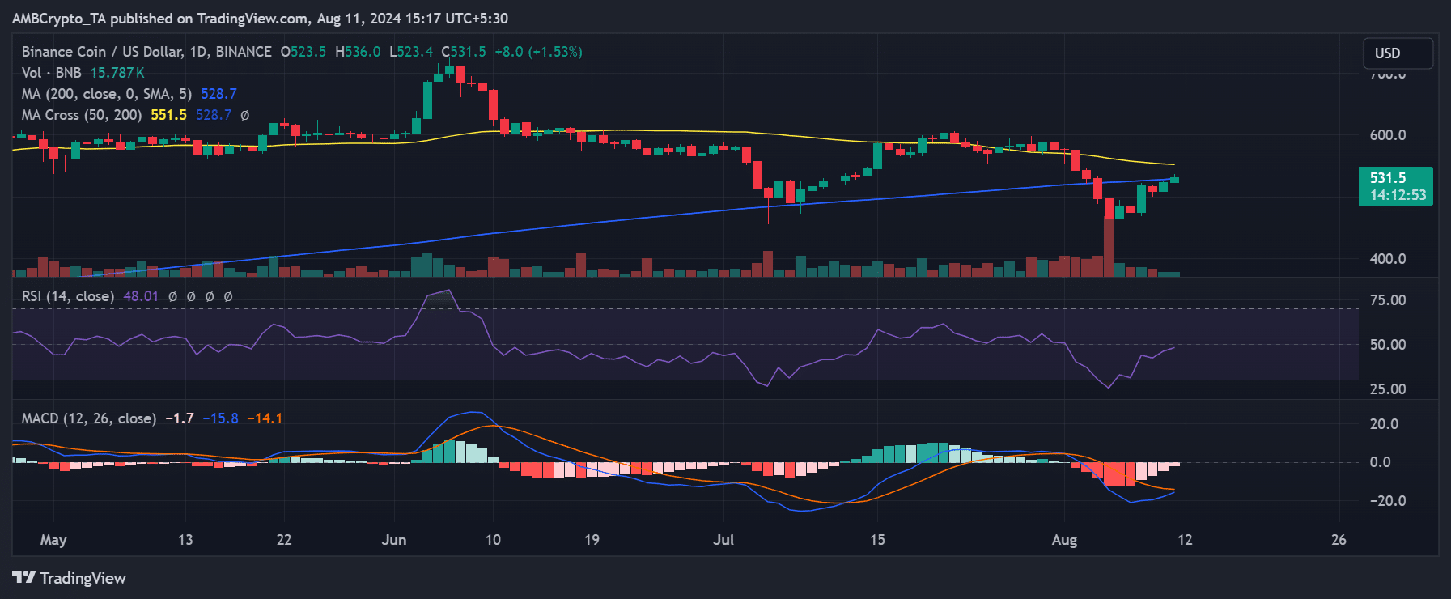Click the 15 date on the time axis
The width and height of the screenshot is (1451, 599).
[x=877, y=540]
